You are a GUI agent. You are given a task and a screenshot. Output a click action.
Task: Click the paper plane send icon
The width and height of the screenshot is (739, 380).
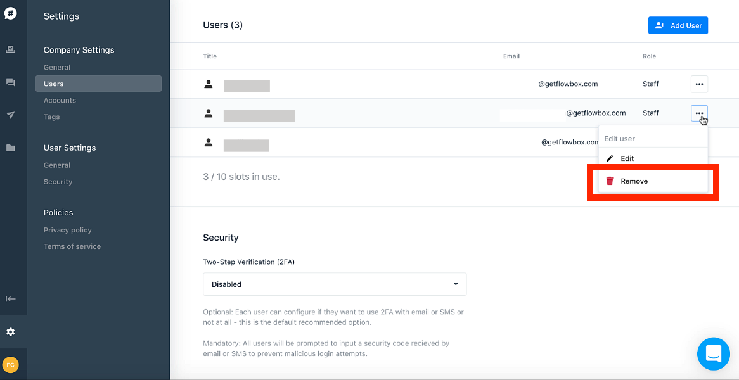(x=11, y=115)
